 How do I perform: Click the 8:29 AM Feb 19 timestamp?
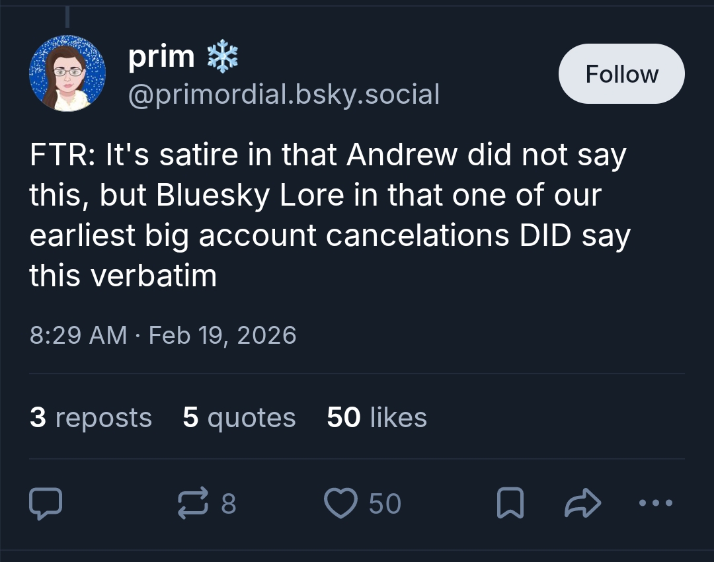coord(163,335)
